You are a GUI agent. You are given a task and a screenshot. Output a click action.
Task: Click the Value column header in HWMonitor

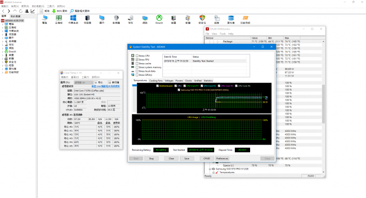(x=258, y=38)
